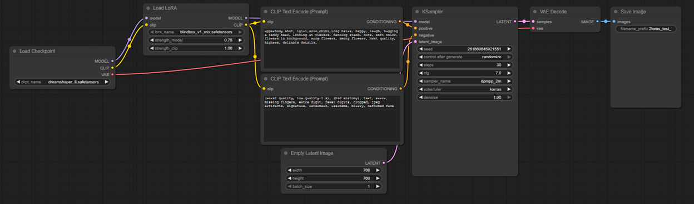This screenshot has width=694, height=204.
Task: Click the negative input socket on KSampler
Action: [415, 35]
